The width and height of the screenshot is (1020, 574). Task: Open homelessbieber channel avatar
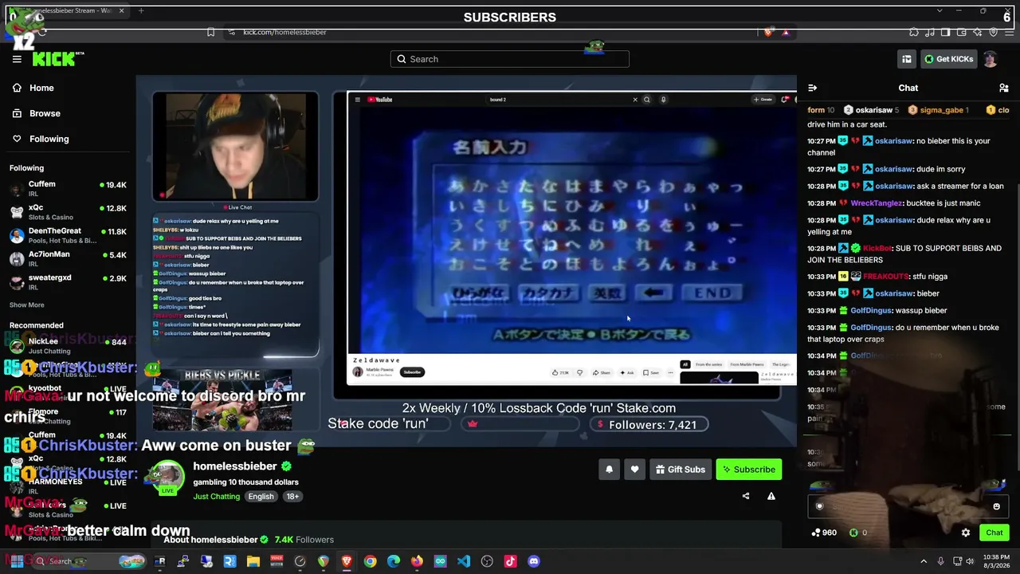tap(167, 478)
